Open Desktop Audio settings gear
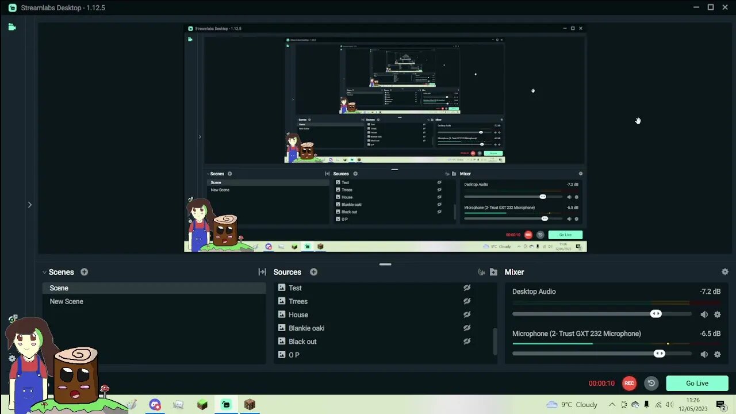736x414 pixels. coord(717,315)
